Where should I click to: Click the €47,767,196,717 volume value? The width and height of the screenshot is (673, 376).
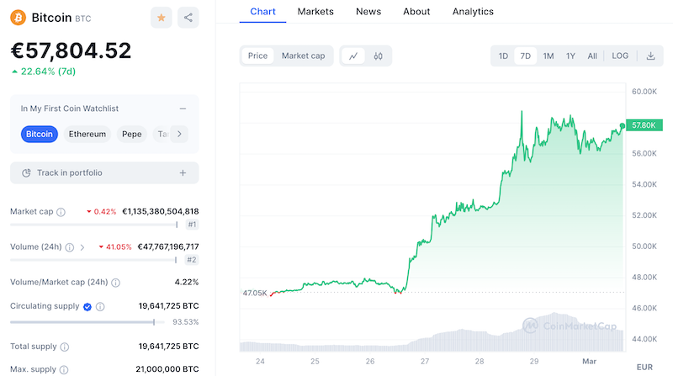coord(168,246)
